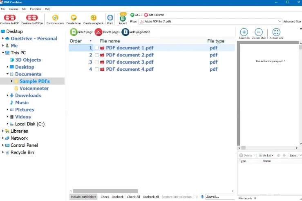Click the red Delete pages icon
This screenshot has width=302, height=201.
tap(98, 32)
